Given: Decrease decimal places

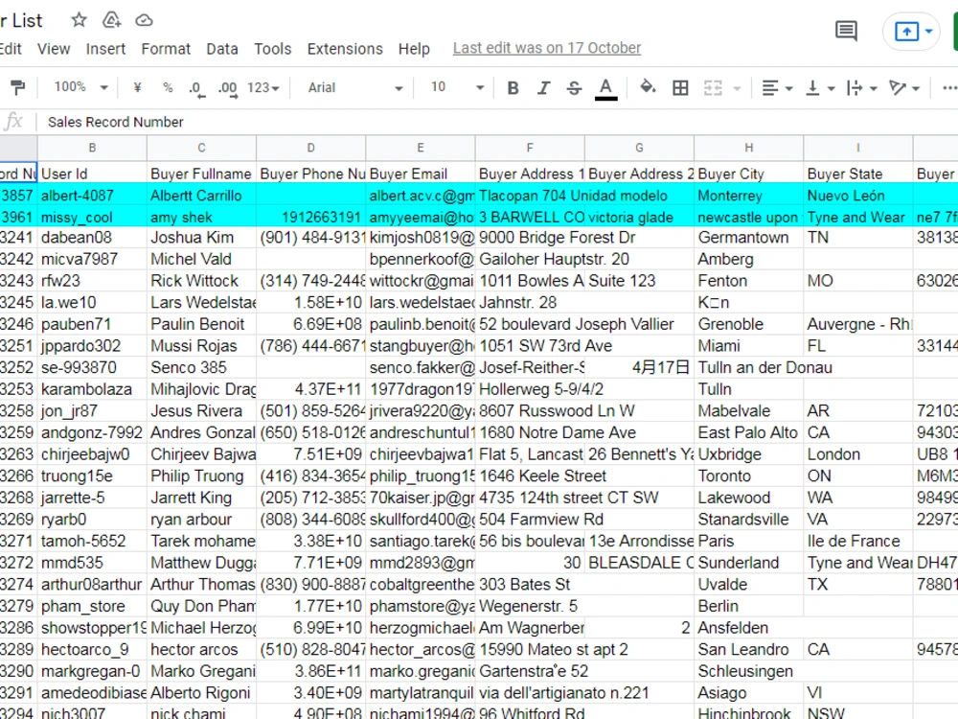Looking at the screenshot, I should pyautogui.click(x=196, y=88).
